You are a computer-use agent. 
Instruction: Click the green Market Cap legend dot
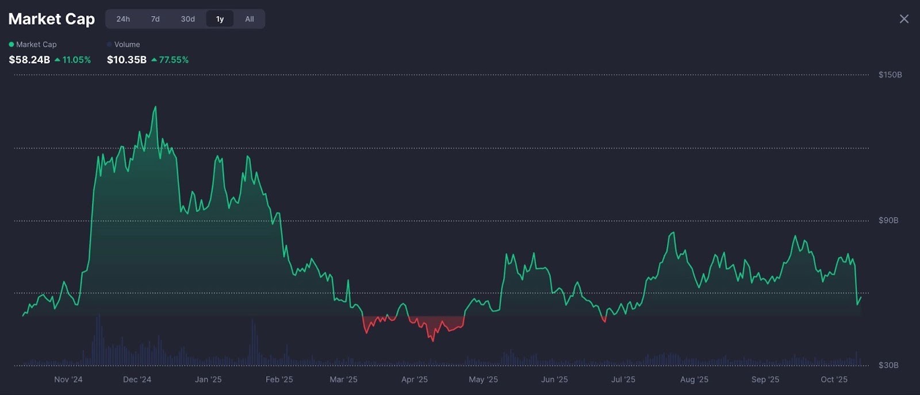11,44
